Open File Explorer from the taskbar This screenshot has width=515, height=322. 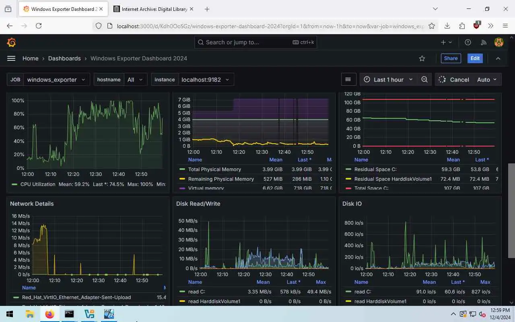[x=30, y=314]
